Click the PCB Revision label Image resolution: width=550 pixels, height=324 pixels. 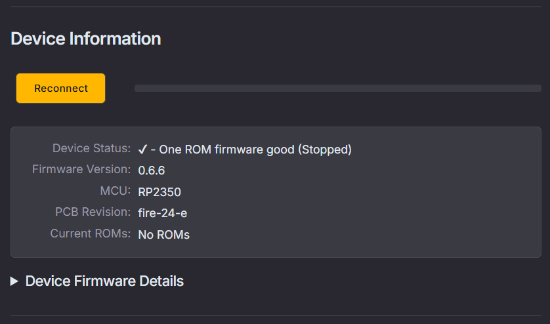pos(93,212)
